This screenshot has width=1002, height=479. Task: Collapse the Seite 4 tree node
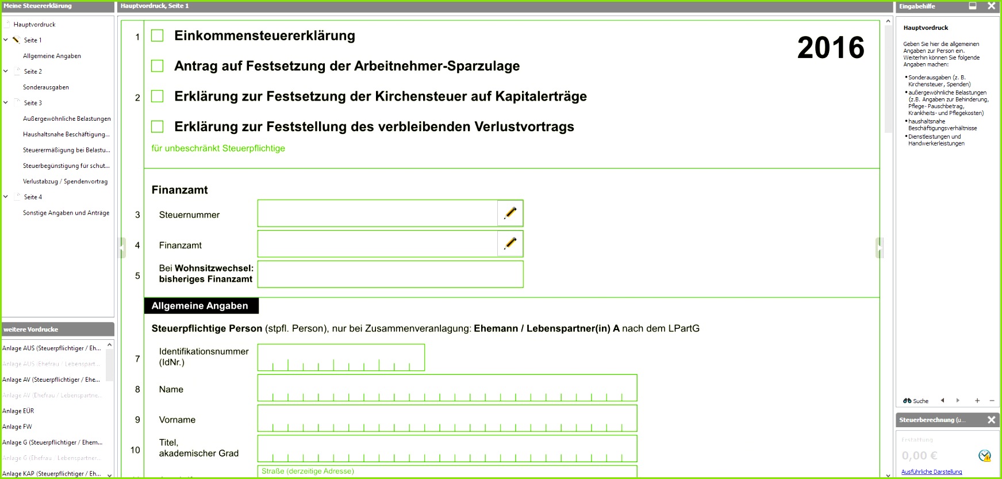tap(6, 197)
